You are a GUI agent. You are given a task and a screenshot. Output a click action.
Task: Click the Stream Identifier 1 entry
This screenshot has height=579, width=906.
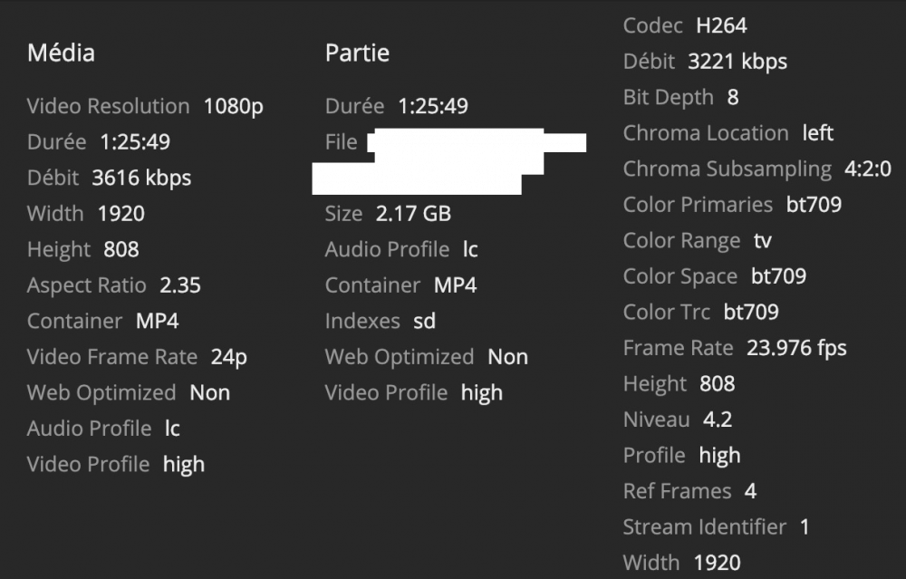pos(716,527)
